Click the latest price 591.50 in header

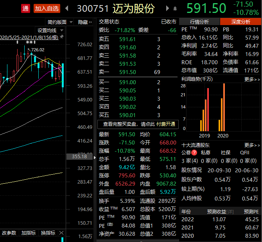[x=206, y=8]
